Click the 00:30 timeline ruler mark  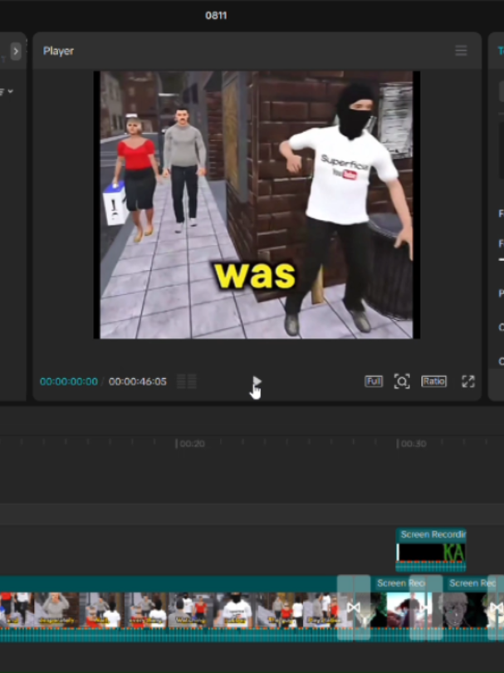pos(411,444)
